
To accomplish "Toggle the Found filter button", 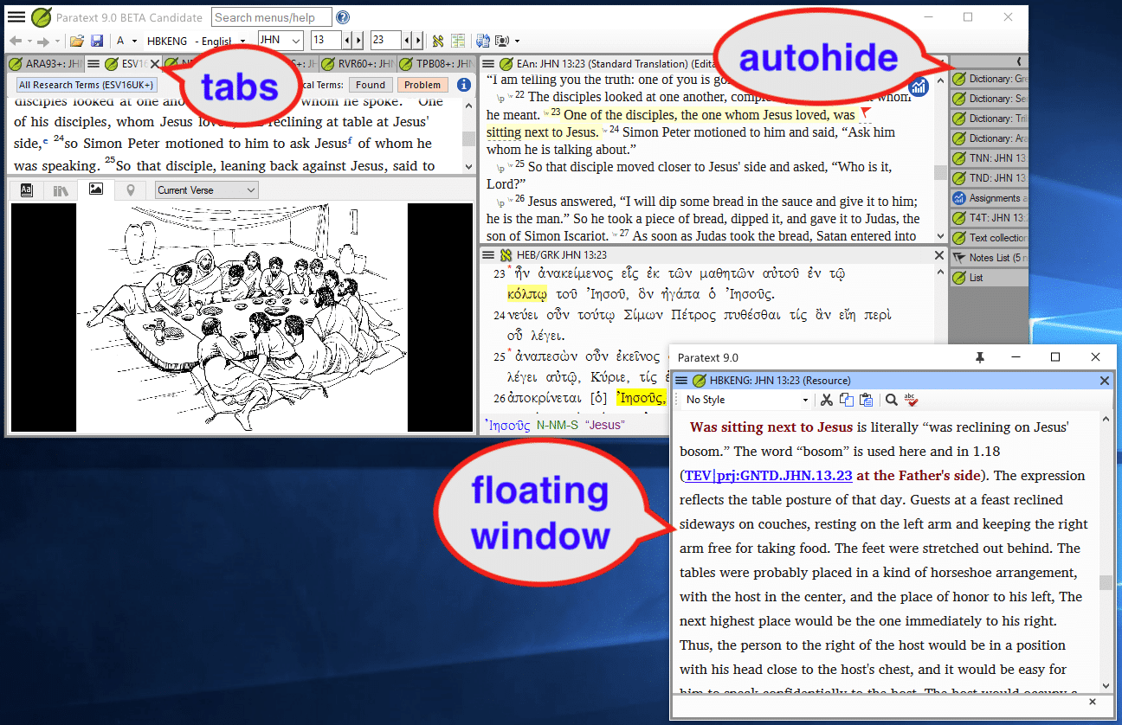I will click(371, 85).
